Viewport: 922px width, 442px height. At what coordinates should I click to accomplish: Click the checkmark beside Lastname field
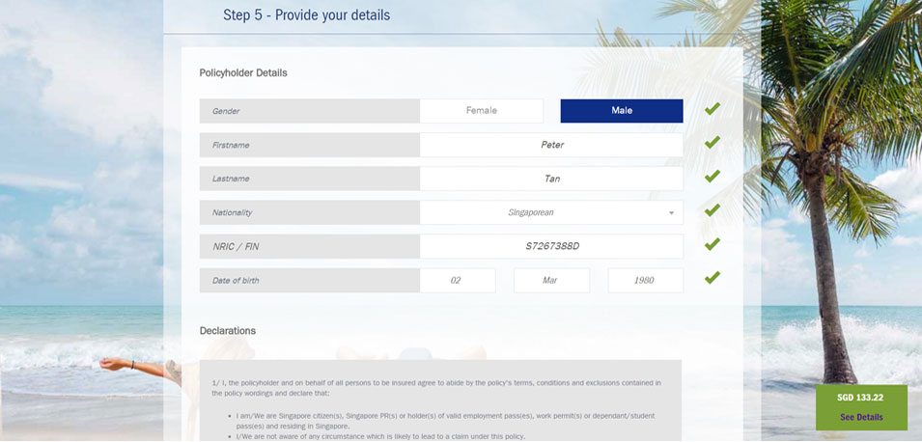pos(712,177)
